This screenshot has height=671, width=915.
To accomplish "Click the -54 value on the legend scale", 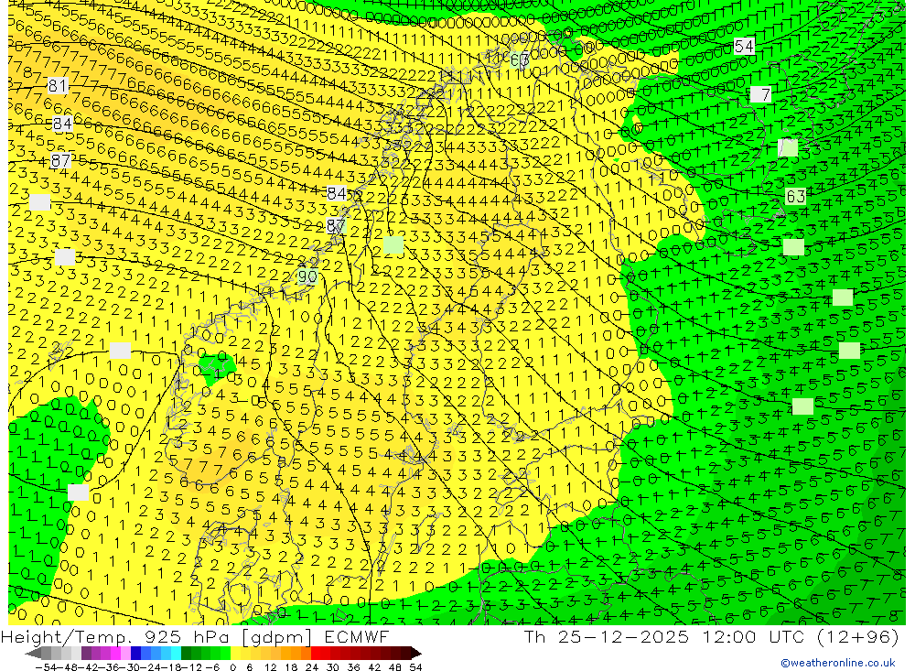I will click(x=47, y=667).
